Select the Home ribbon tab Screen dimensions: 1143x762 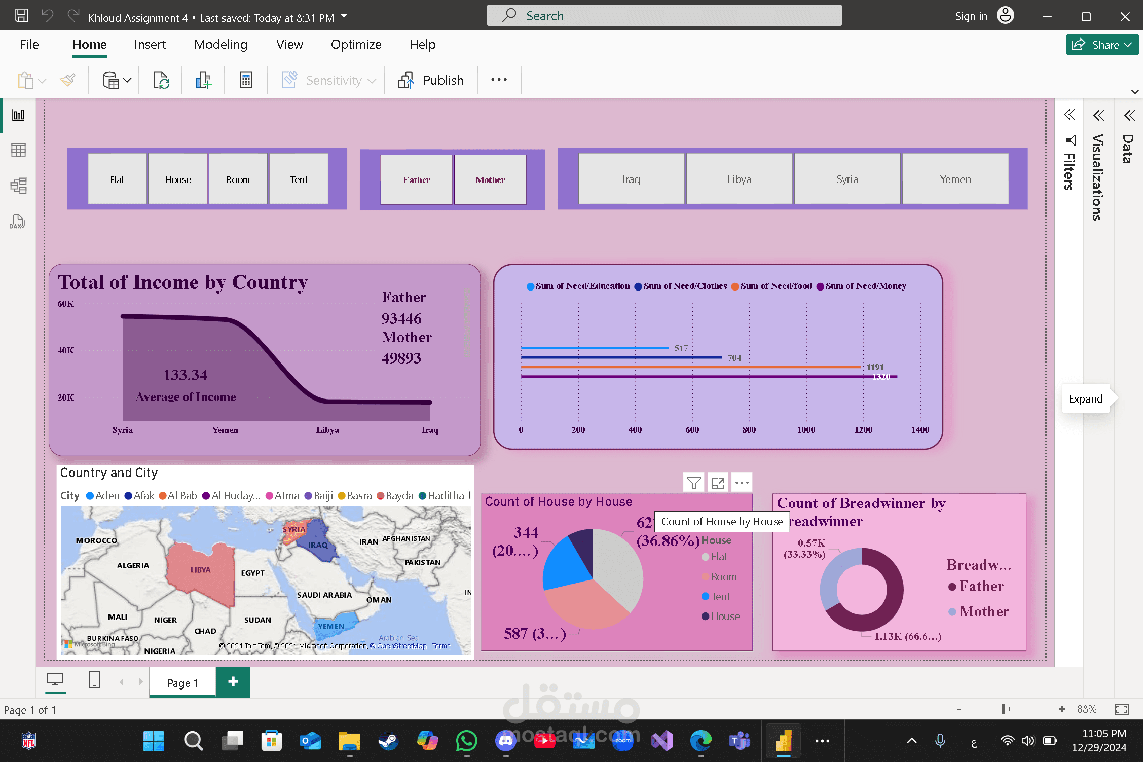(x=90, y=45)
